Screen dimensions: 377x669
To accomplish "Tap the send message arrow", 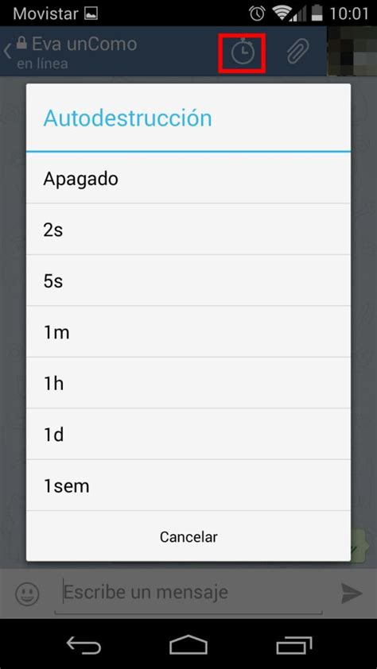I will click(x=352, y=594).
